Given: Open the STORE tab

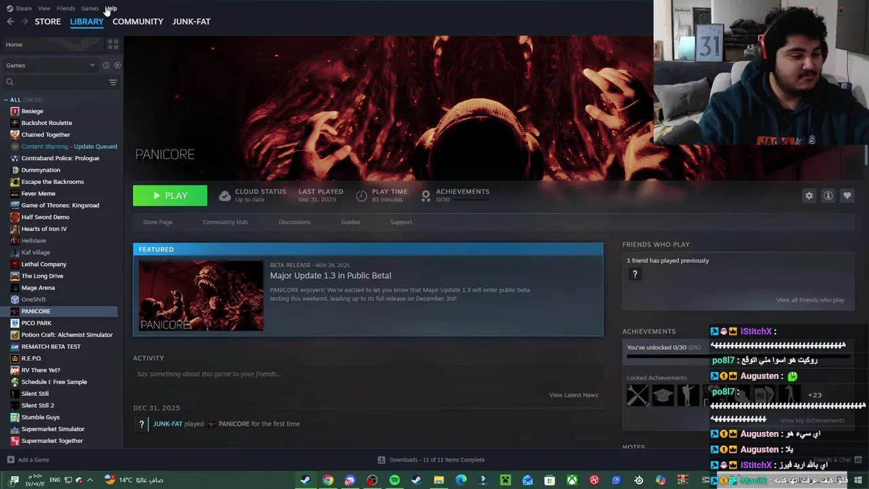Looking at the screenshot, I should click(x=48, y=22).
